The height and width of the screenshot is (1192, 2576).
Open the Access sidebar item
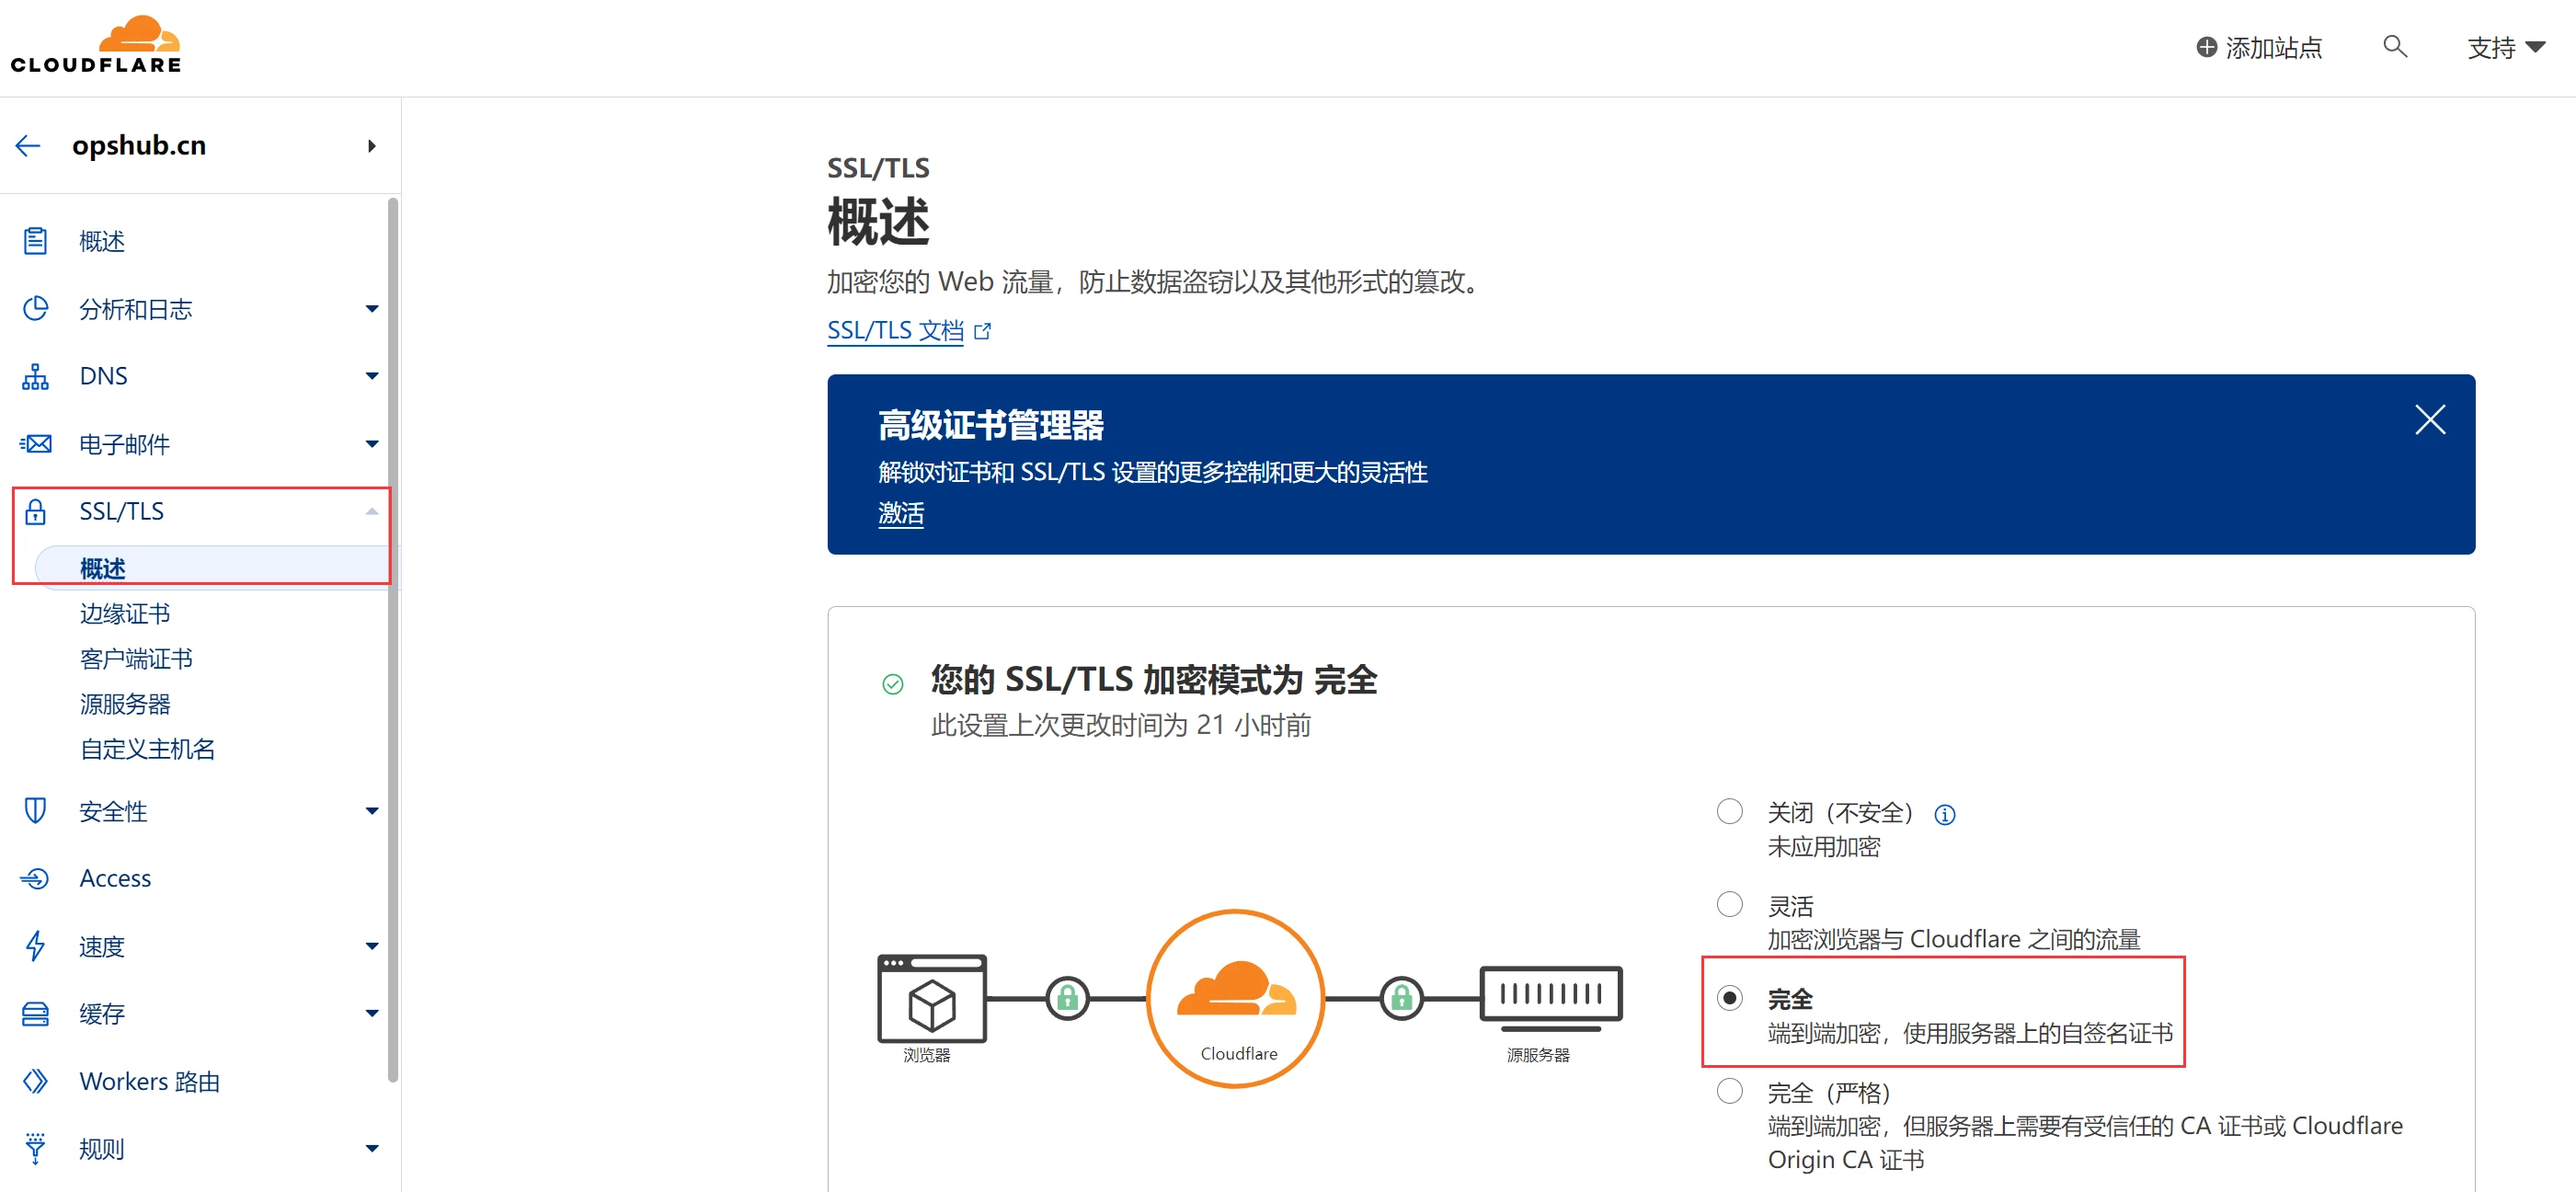[115, 878]
